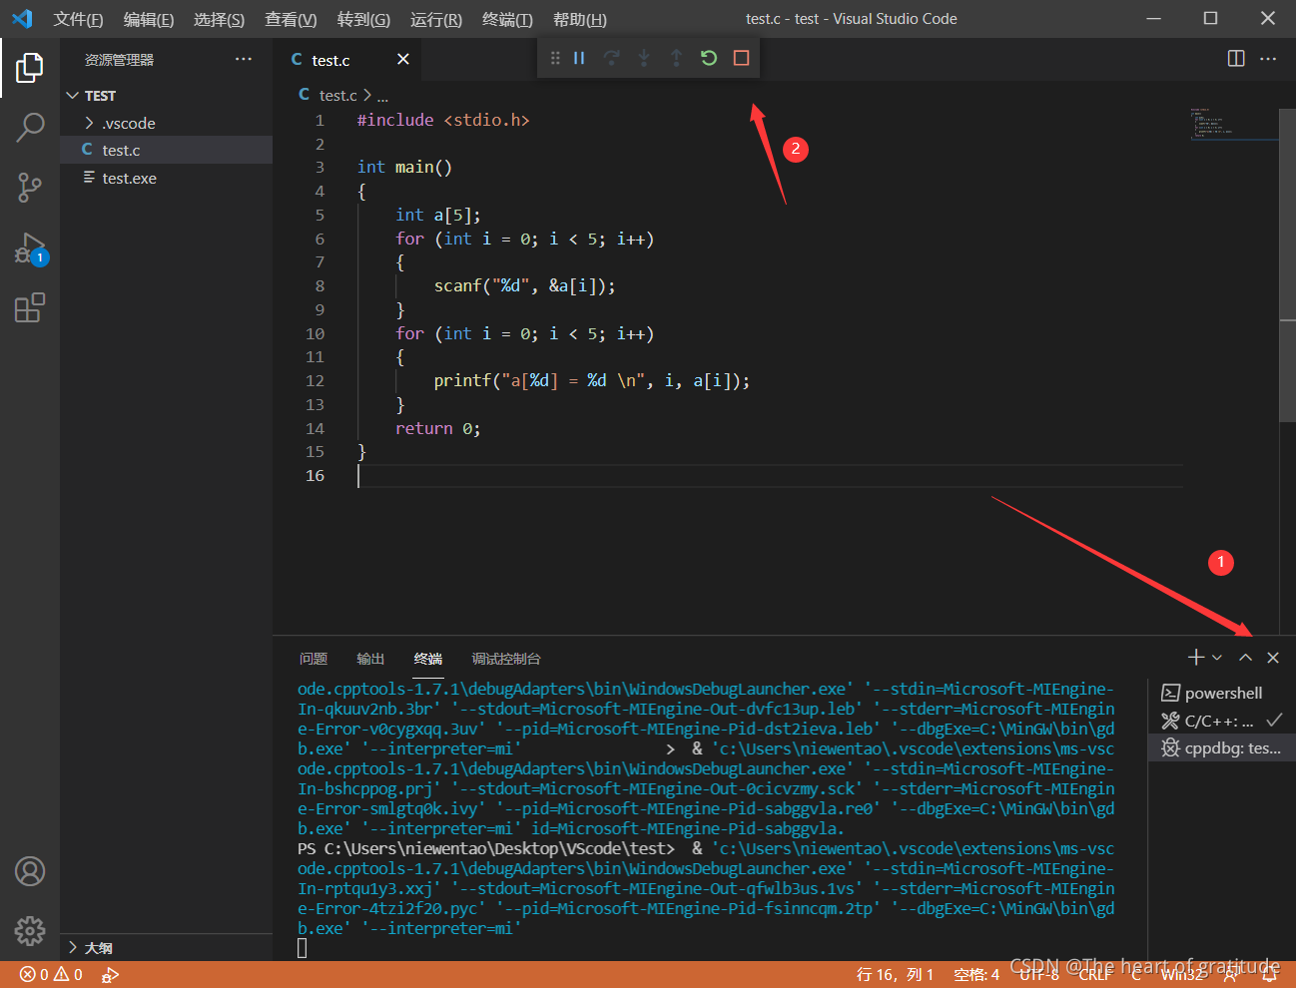Switch to the 终端 panel tab
1296x988 pixels.
(x=428, y=659)
